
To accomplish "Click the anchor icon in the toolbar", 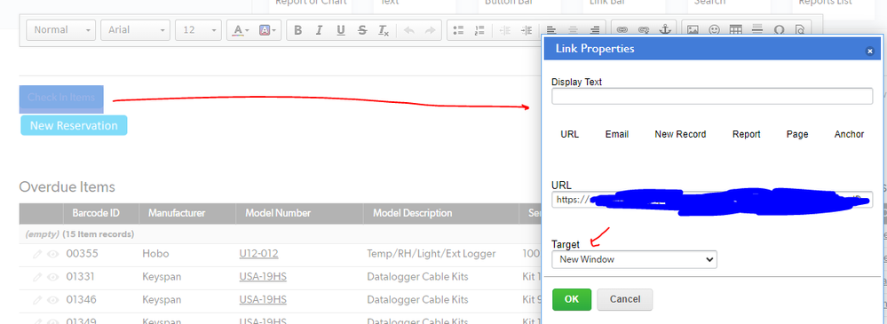I will click(x=665, y=30).
